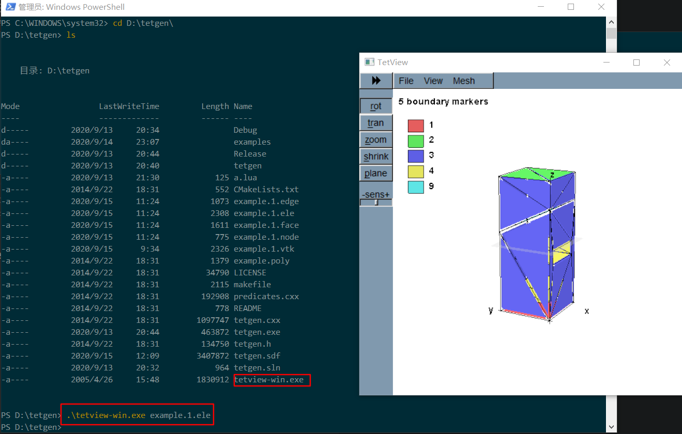Click the 'ls' command text
The width and height of the screenshot is (682, 434).
[x=71, y=35]
